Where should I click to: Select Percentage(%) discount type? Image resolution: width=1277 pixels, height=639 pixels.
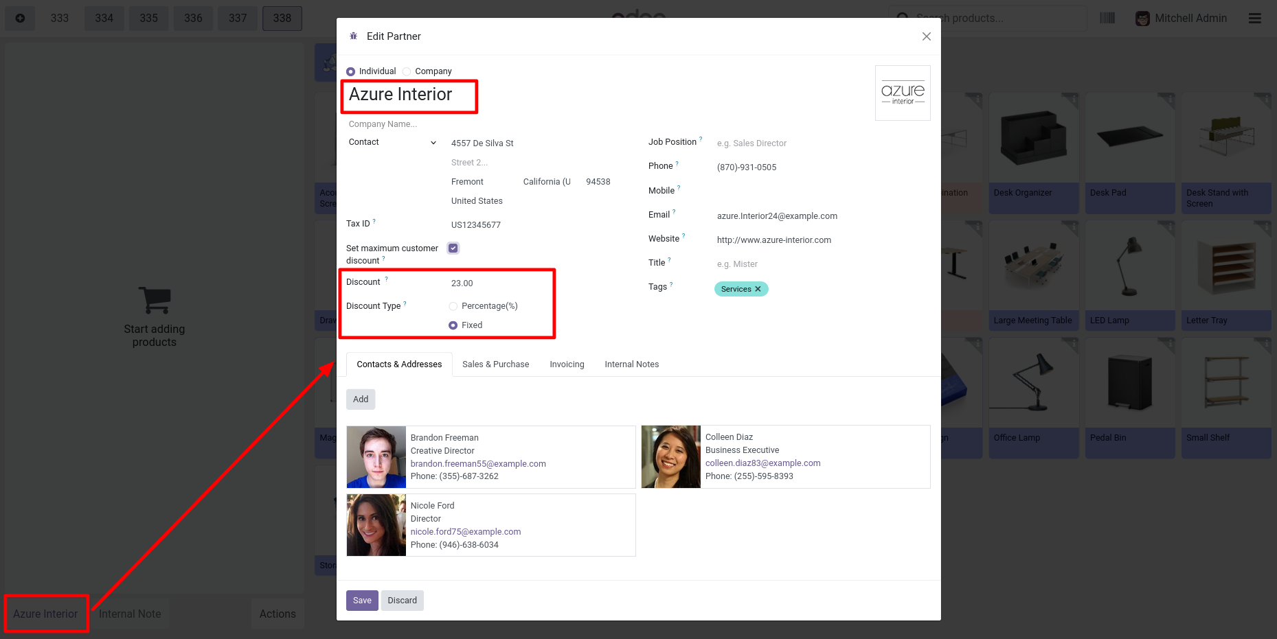click(x=453, y=306)
